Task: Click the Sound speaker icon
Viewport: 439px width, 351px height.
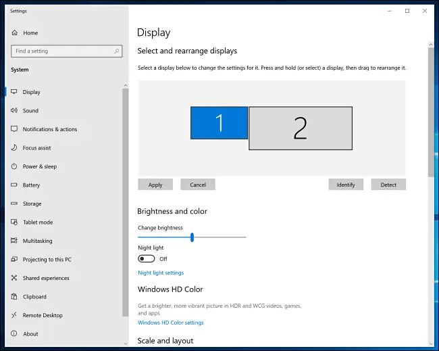Action: tap(14, 110)
